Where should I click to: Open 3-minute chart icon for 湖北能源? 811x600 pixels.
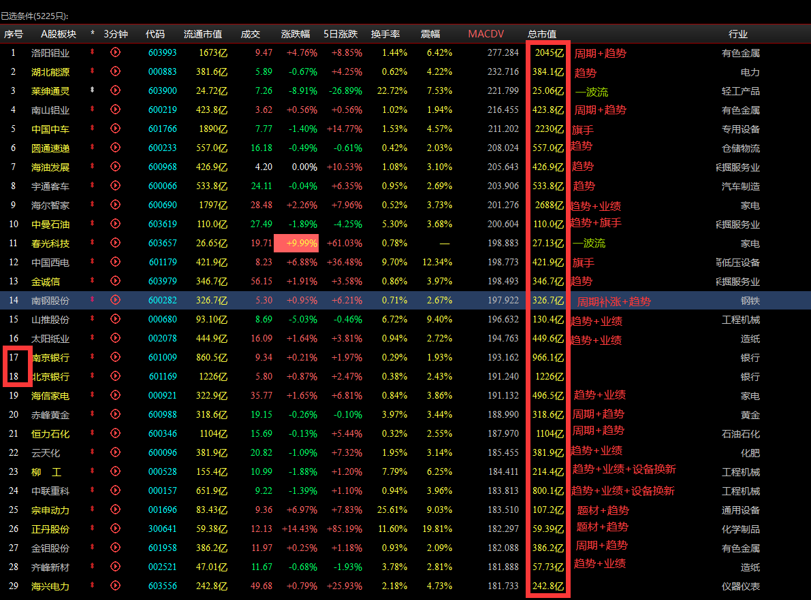[115, 71]
